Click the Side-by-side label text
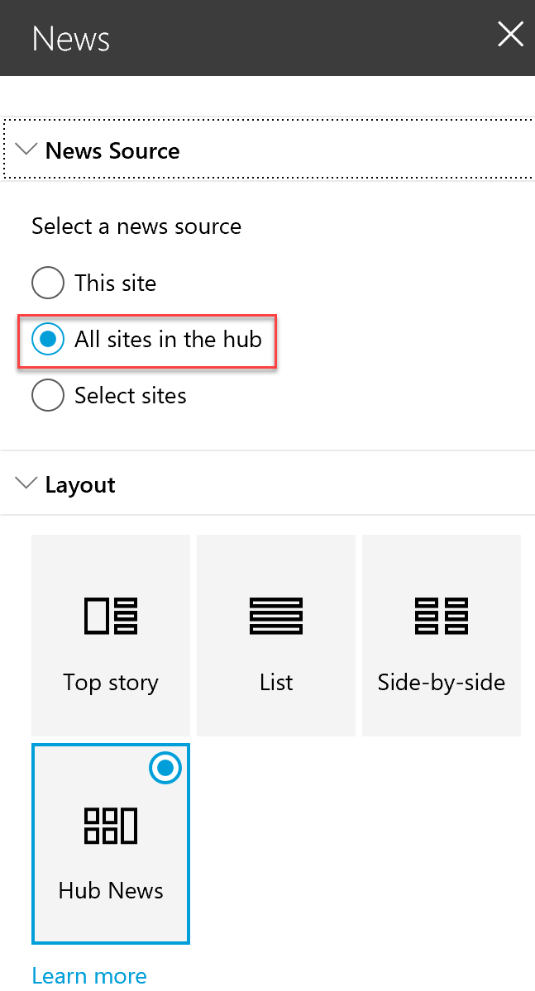 [442, 683]
